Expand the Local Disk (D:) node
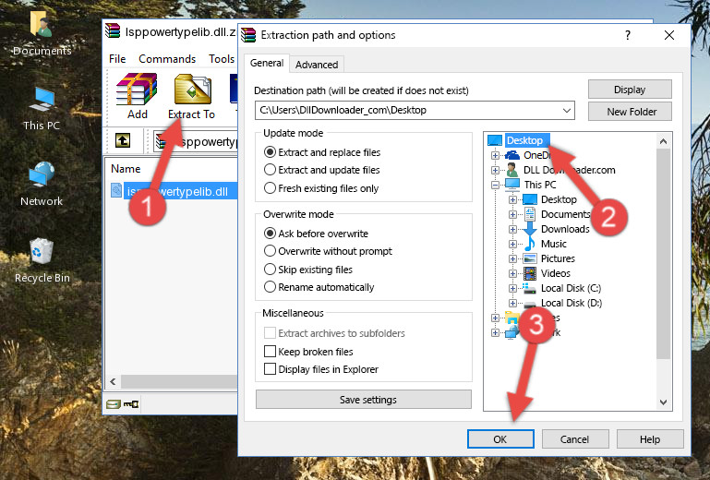Image resolution: width=710 pixels, height=480 pixels. point(512,303)
